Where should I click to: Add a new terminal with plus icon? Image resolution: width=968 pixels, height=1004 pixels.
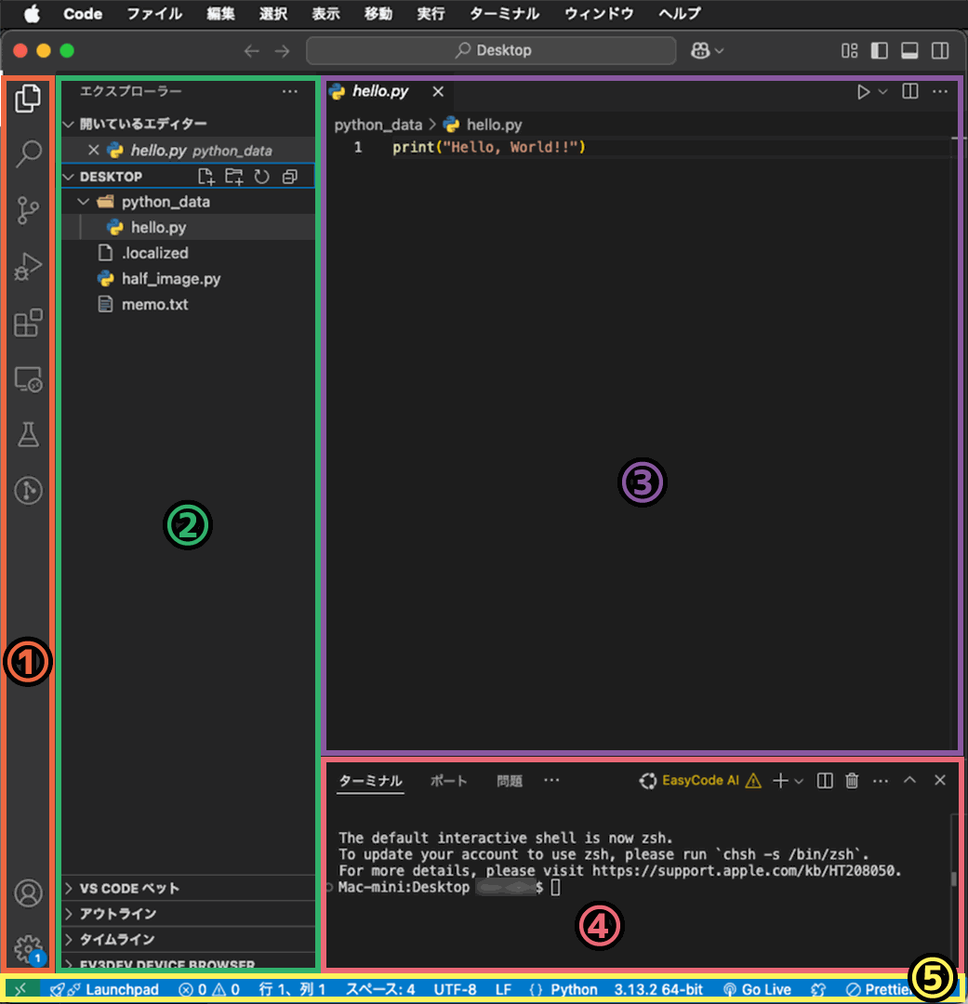pos(780,781)
